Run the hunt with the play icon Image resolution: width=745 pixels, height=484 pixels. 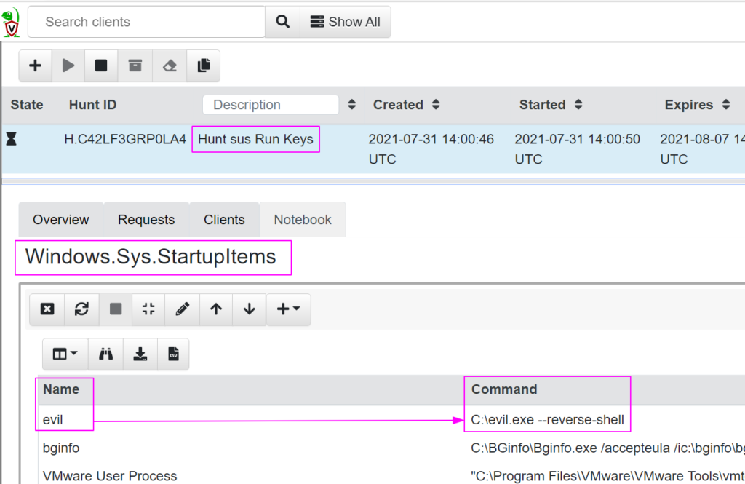coord(68,66)
